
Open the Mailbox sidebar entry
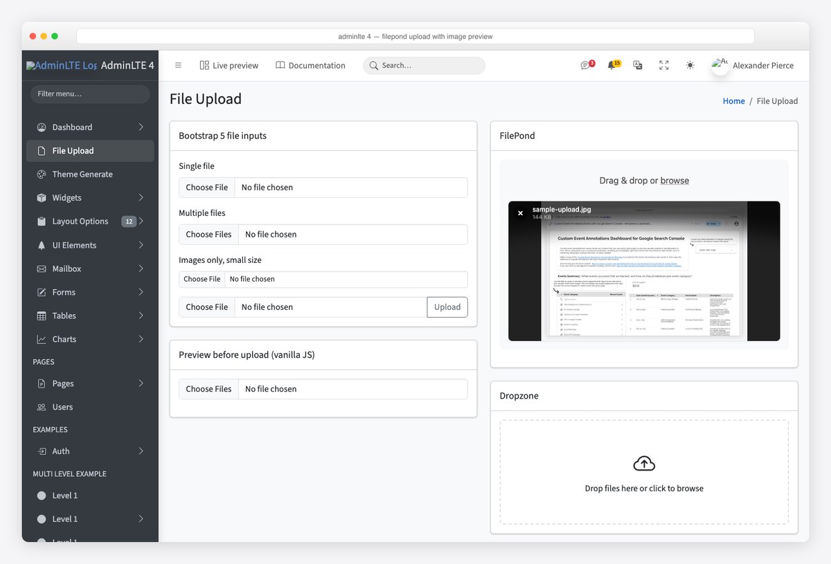pos(90,269)
